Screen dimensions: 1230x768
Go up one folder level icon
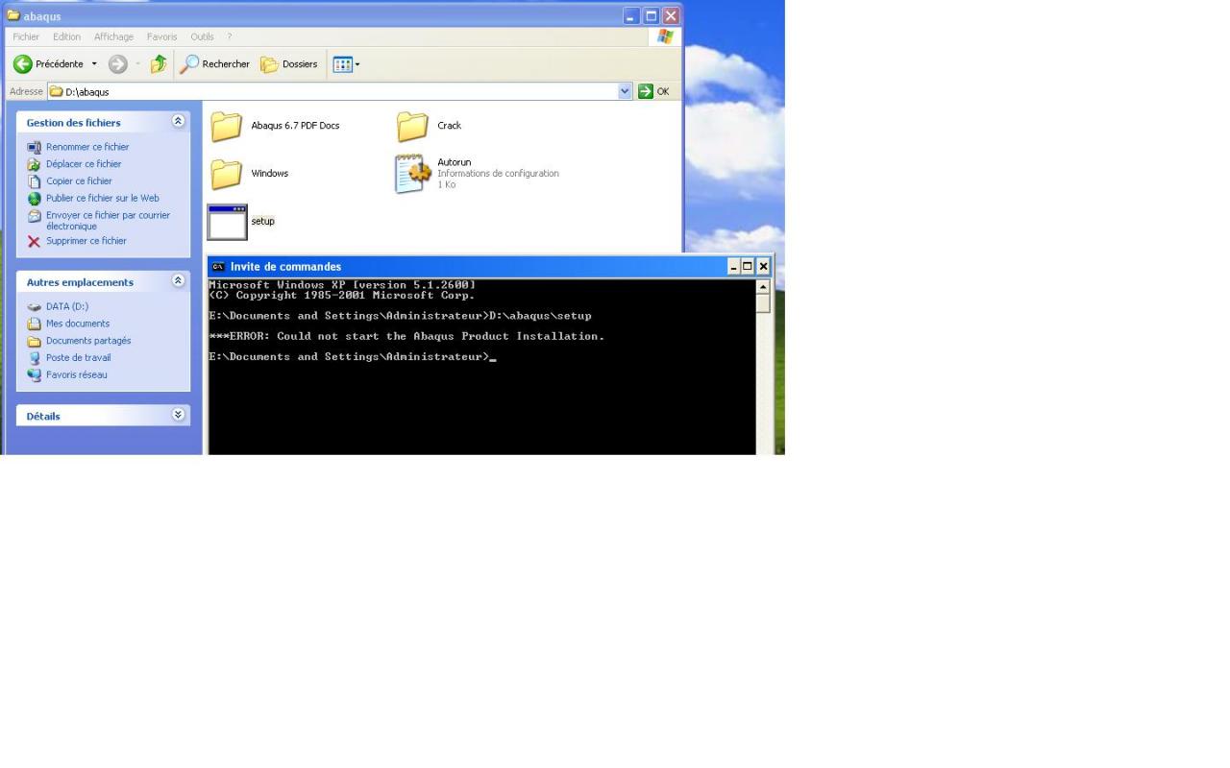coord(159,64)
